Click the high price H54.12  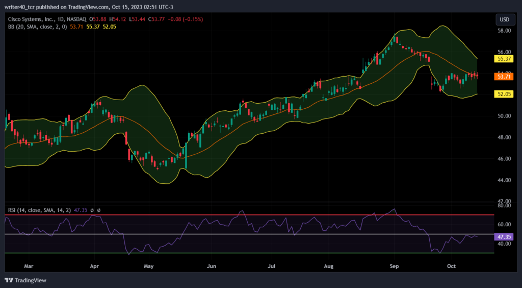(117, 20)
